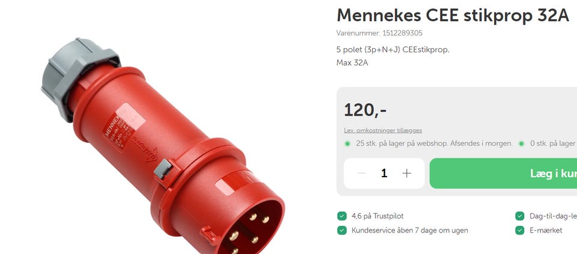Click the quantity field showing 1
The image size is (577, 254).
coord(384,173)
